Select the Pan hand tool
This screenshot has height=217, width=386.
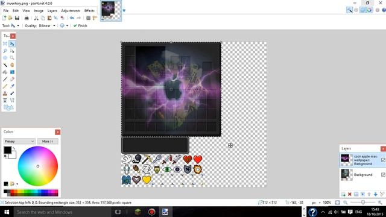(12, 65)
